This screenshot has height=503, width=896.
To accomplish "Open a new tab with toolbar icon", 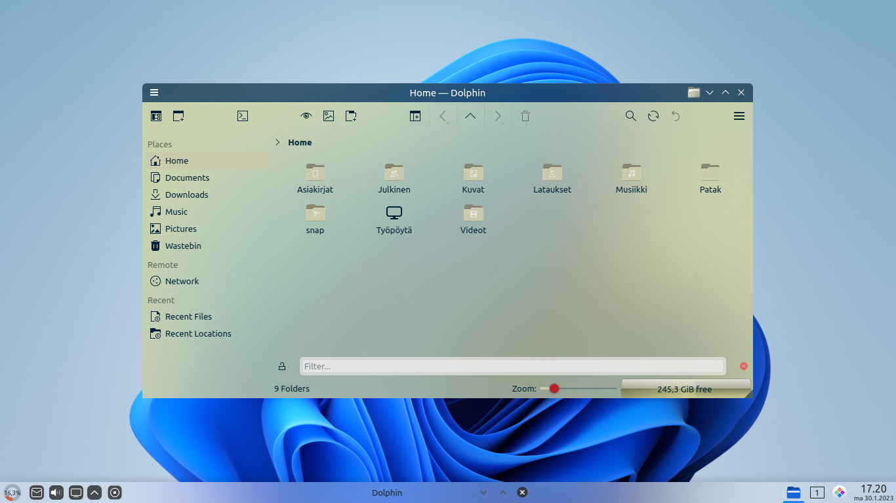I will pyautogui.click(x=178, y=116).
